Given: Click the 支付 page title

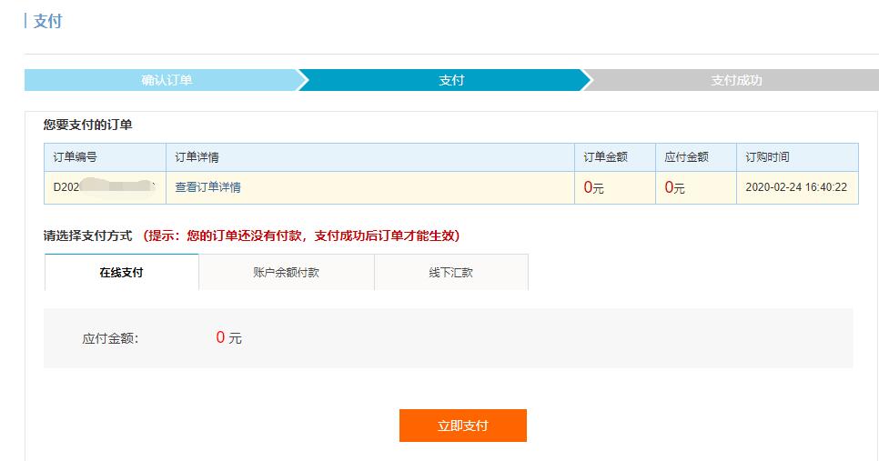Looking at the screenshot, I should (x=47, y=21).
